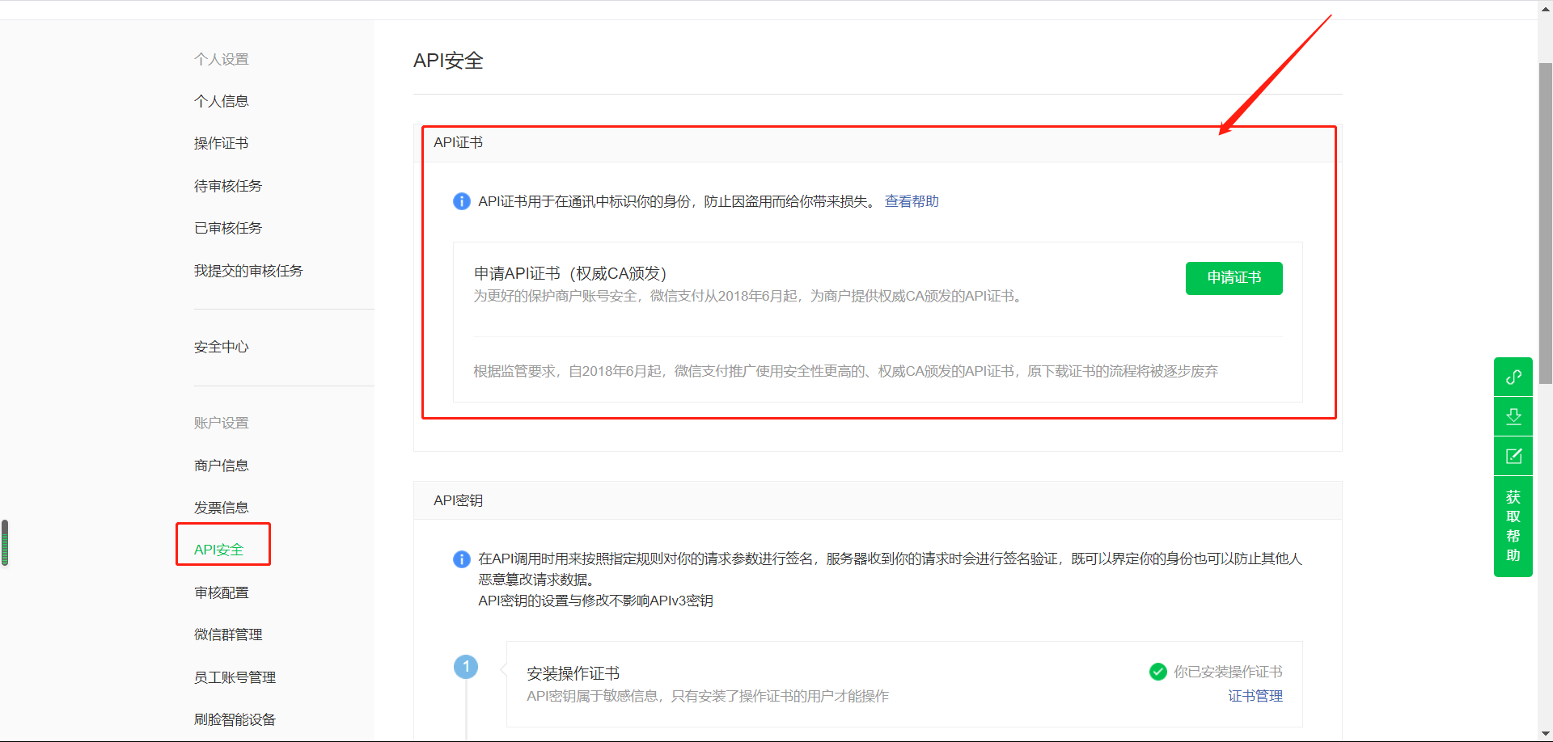Go to 安全中心 in the sidebar

click(x=222, y=347)
